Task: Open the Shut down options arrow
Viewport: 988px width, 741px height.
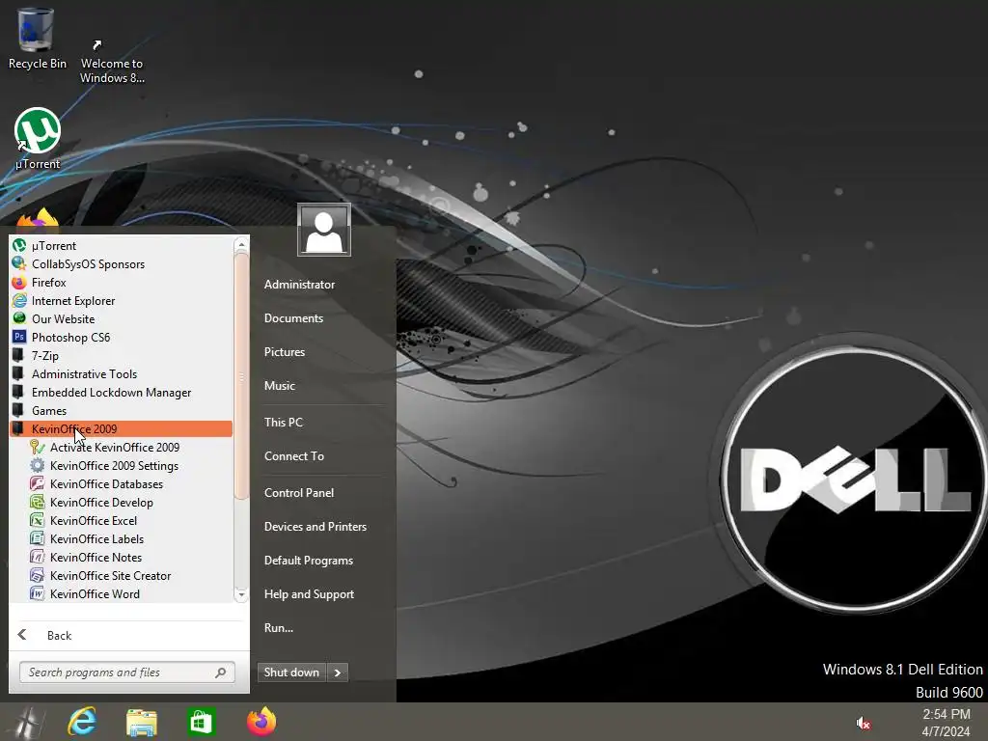Action: [x=338, y=672]
